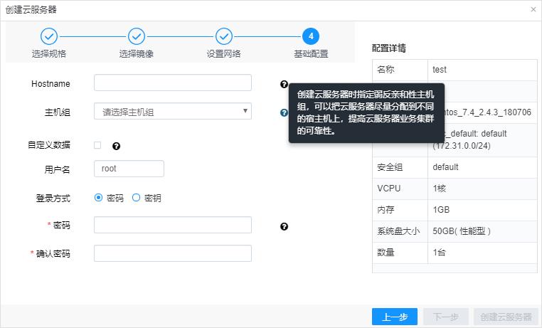Click the 用户名 root input field
This screenshot has width=542, height=328.
[x=129, y=169]
